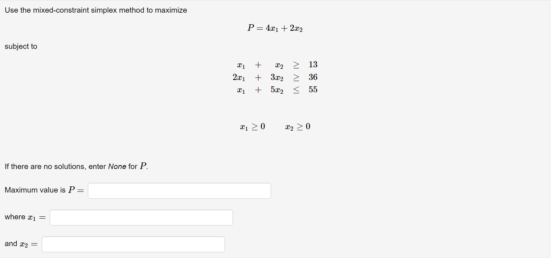Click the phrase subject to

click(x=21, y=46)
